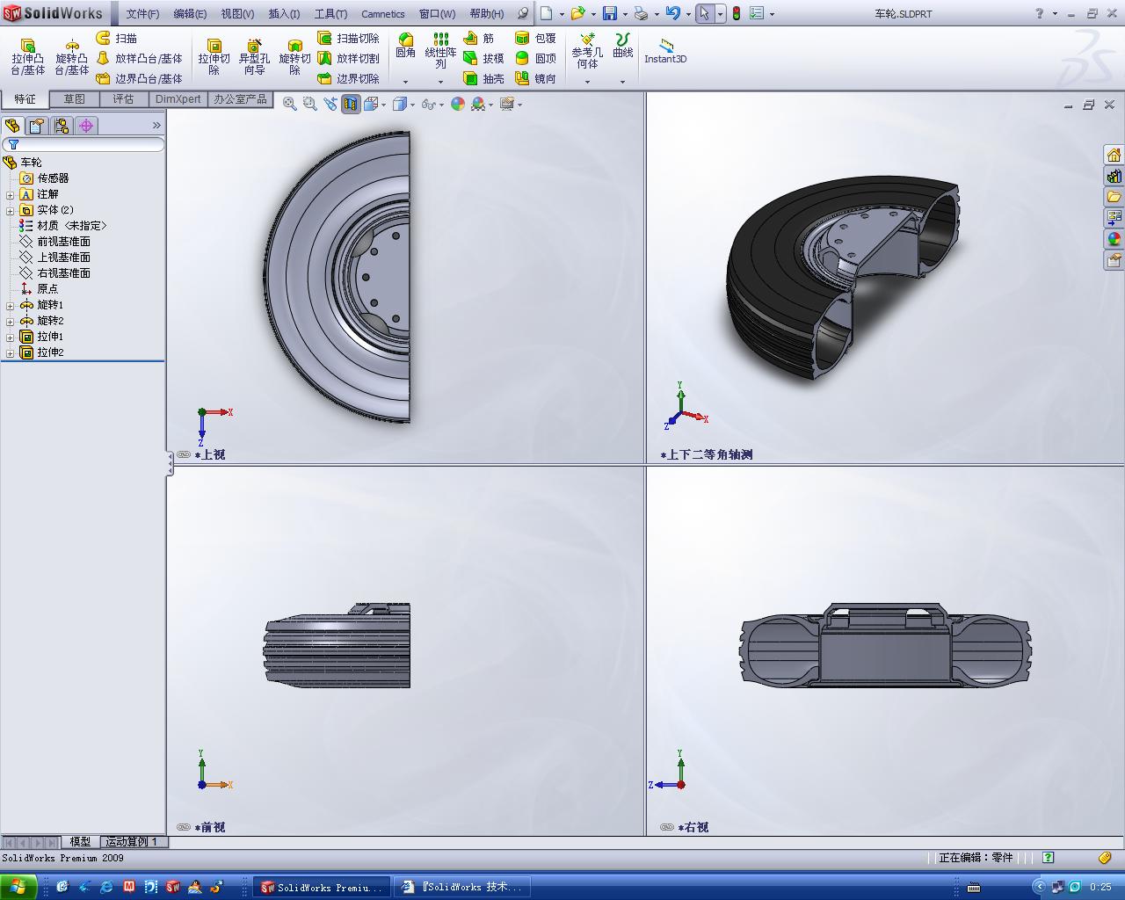Viewport: 1125px width, 900px height.
Task: Choose the 扫描 sweep boss tool
Action: pos(116,38)
